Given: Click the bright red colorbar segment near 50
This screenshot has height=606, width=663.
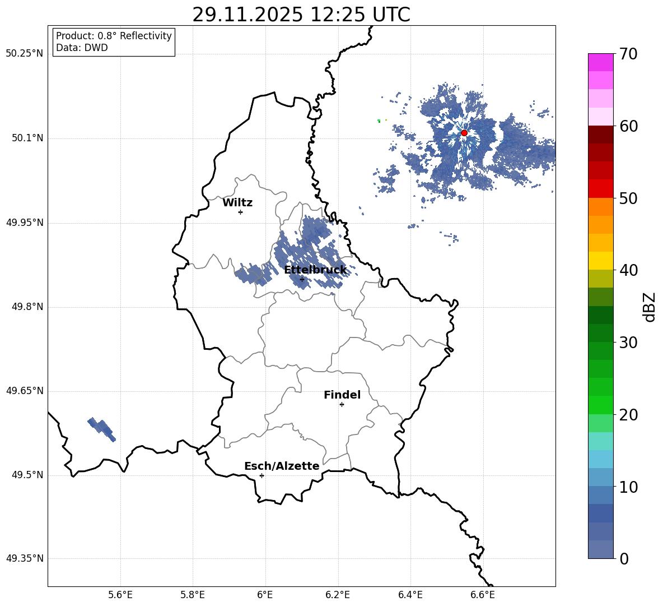Looking at the screenshot, I should (601, 189).
